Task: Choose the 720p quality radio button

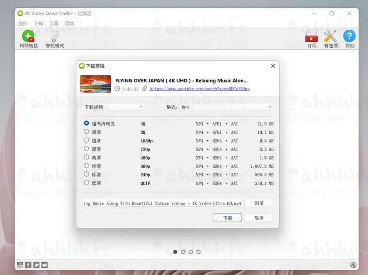Action: [86, 149]
